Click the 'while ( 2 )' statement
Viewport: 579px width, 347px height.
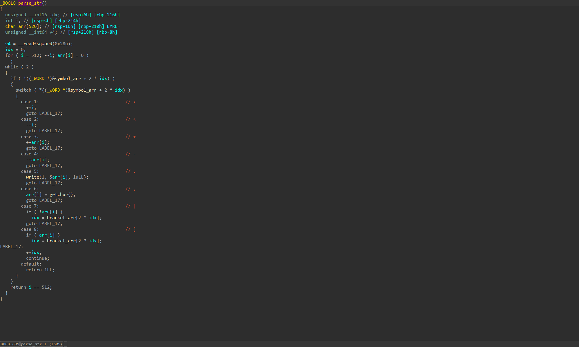click(19, 67)
